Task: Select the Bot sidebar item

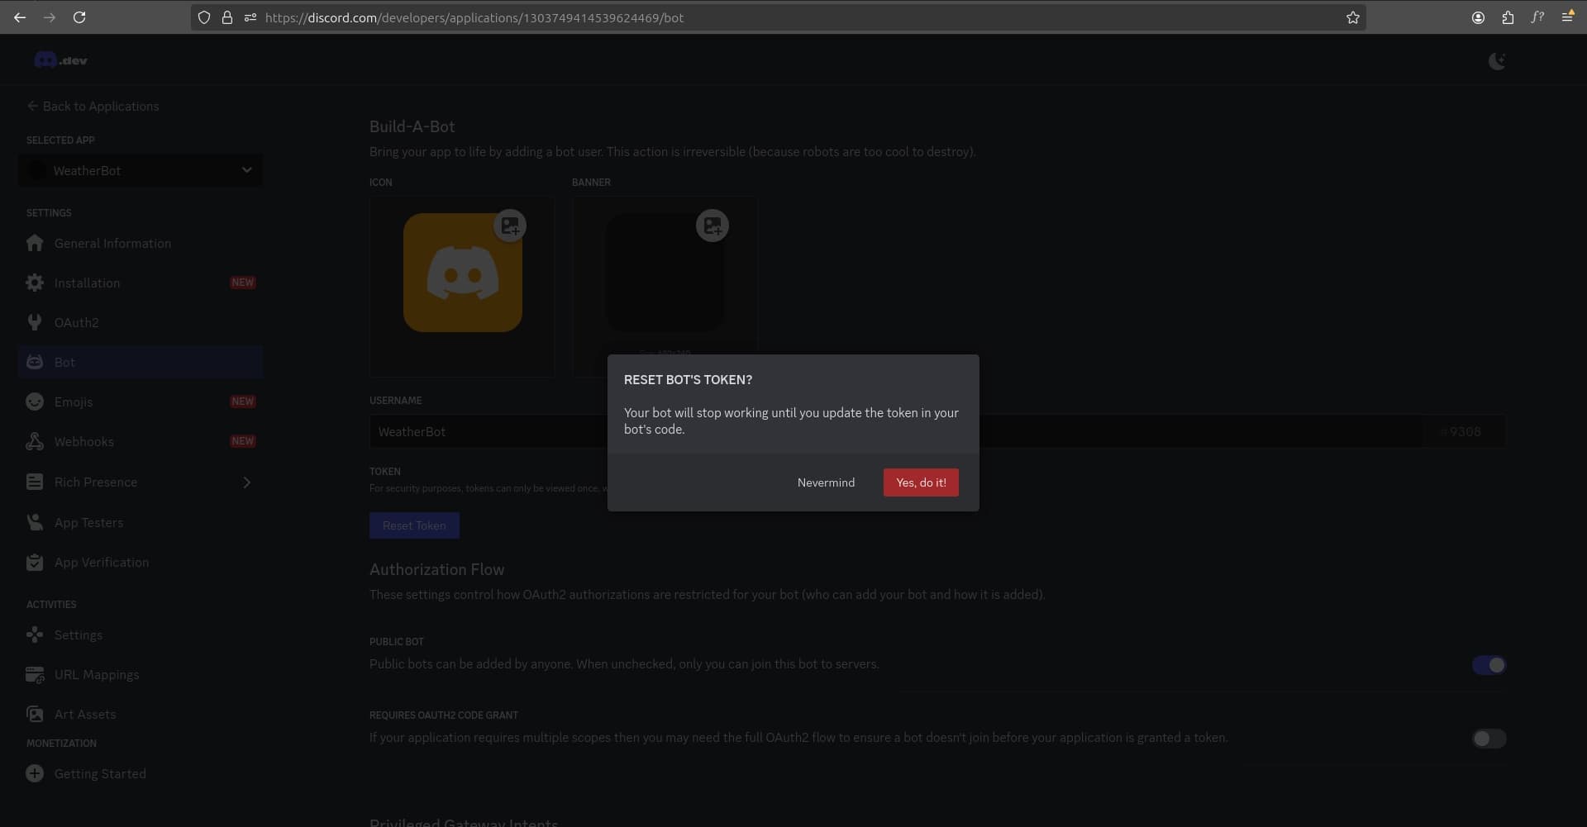Action: tap(141, 362)
